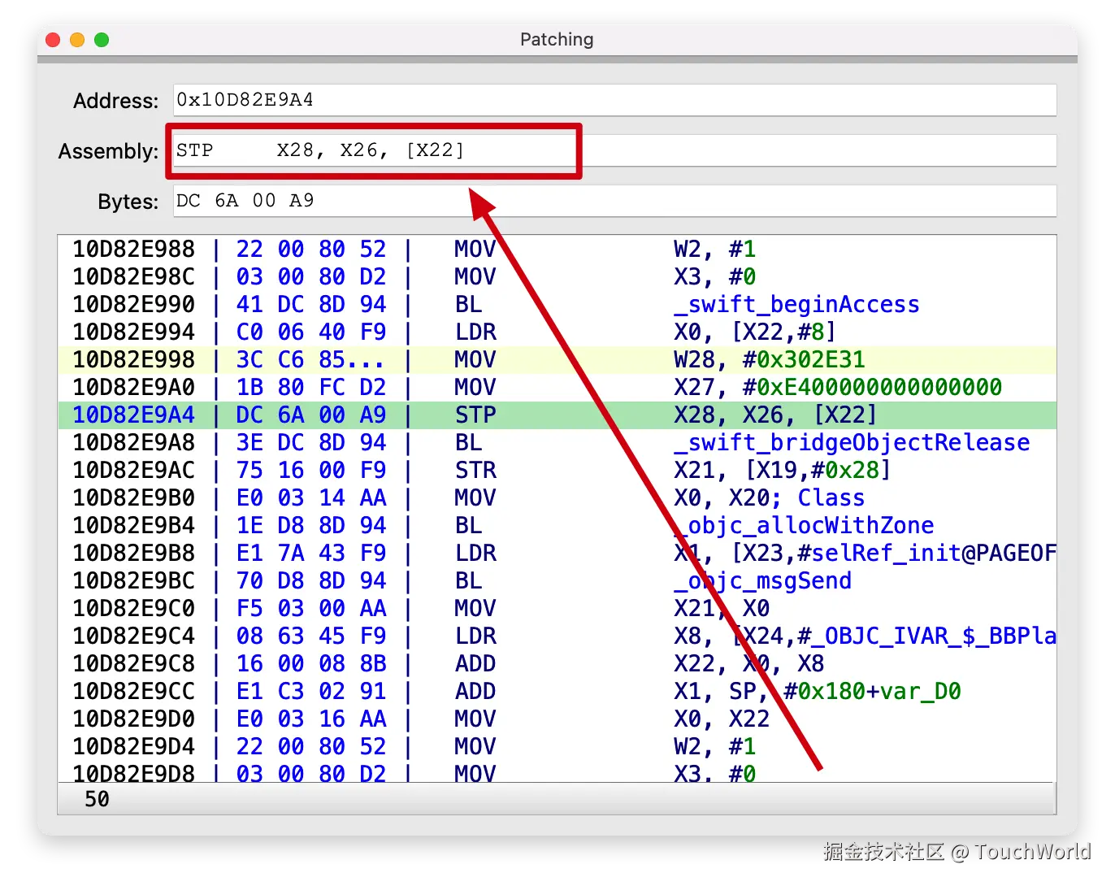Viewport: 1115px width, 886px height.
Task: Zoom the Patching window with green button
Action: point(102,40)
